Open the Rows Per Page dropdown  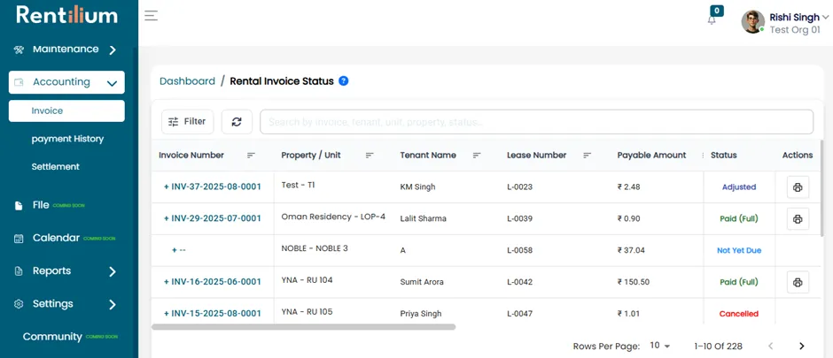tap(660, 346)
